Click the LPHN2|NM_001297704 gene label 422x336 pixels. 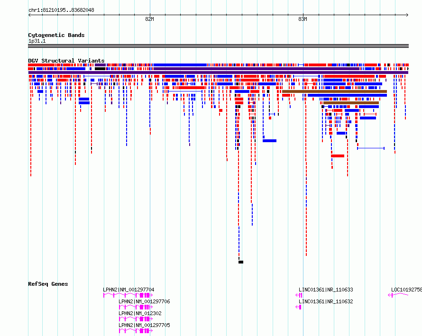pos(128,290)
